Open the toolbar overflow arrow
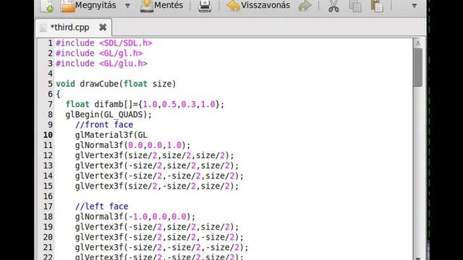 (x=415, y=6)
